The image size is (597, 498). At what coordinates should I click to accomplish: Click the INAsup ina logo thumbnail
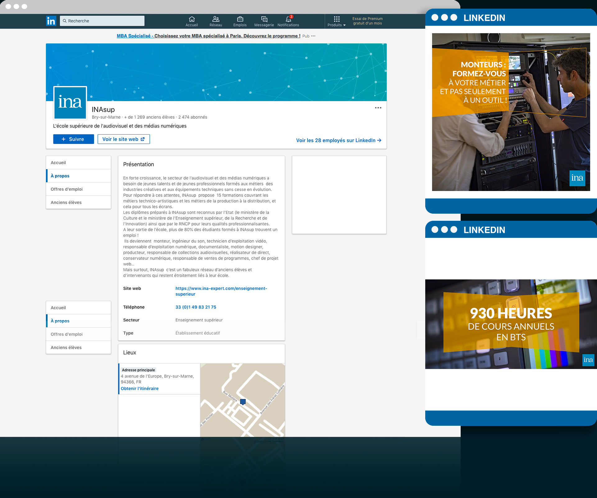70,103
